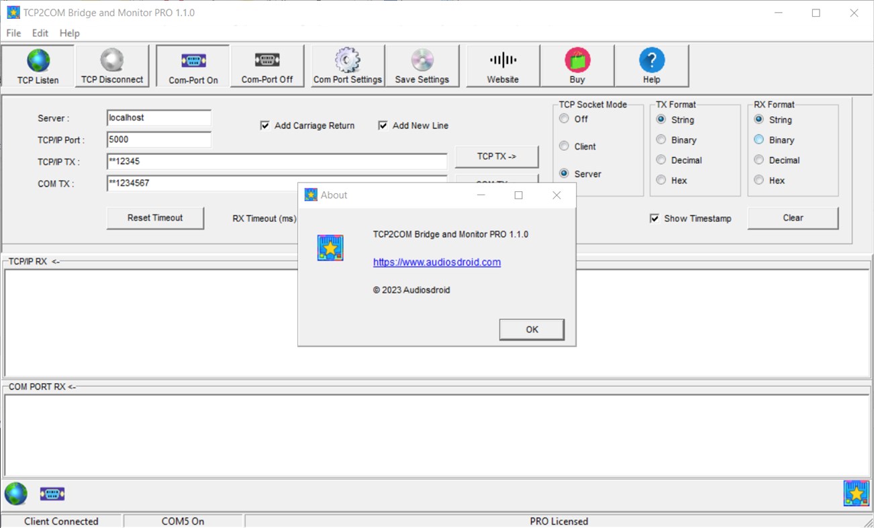Click the Save Settings disc icon

tap(423, 60)
